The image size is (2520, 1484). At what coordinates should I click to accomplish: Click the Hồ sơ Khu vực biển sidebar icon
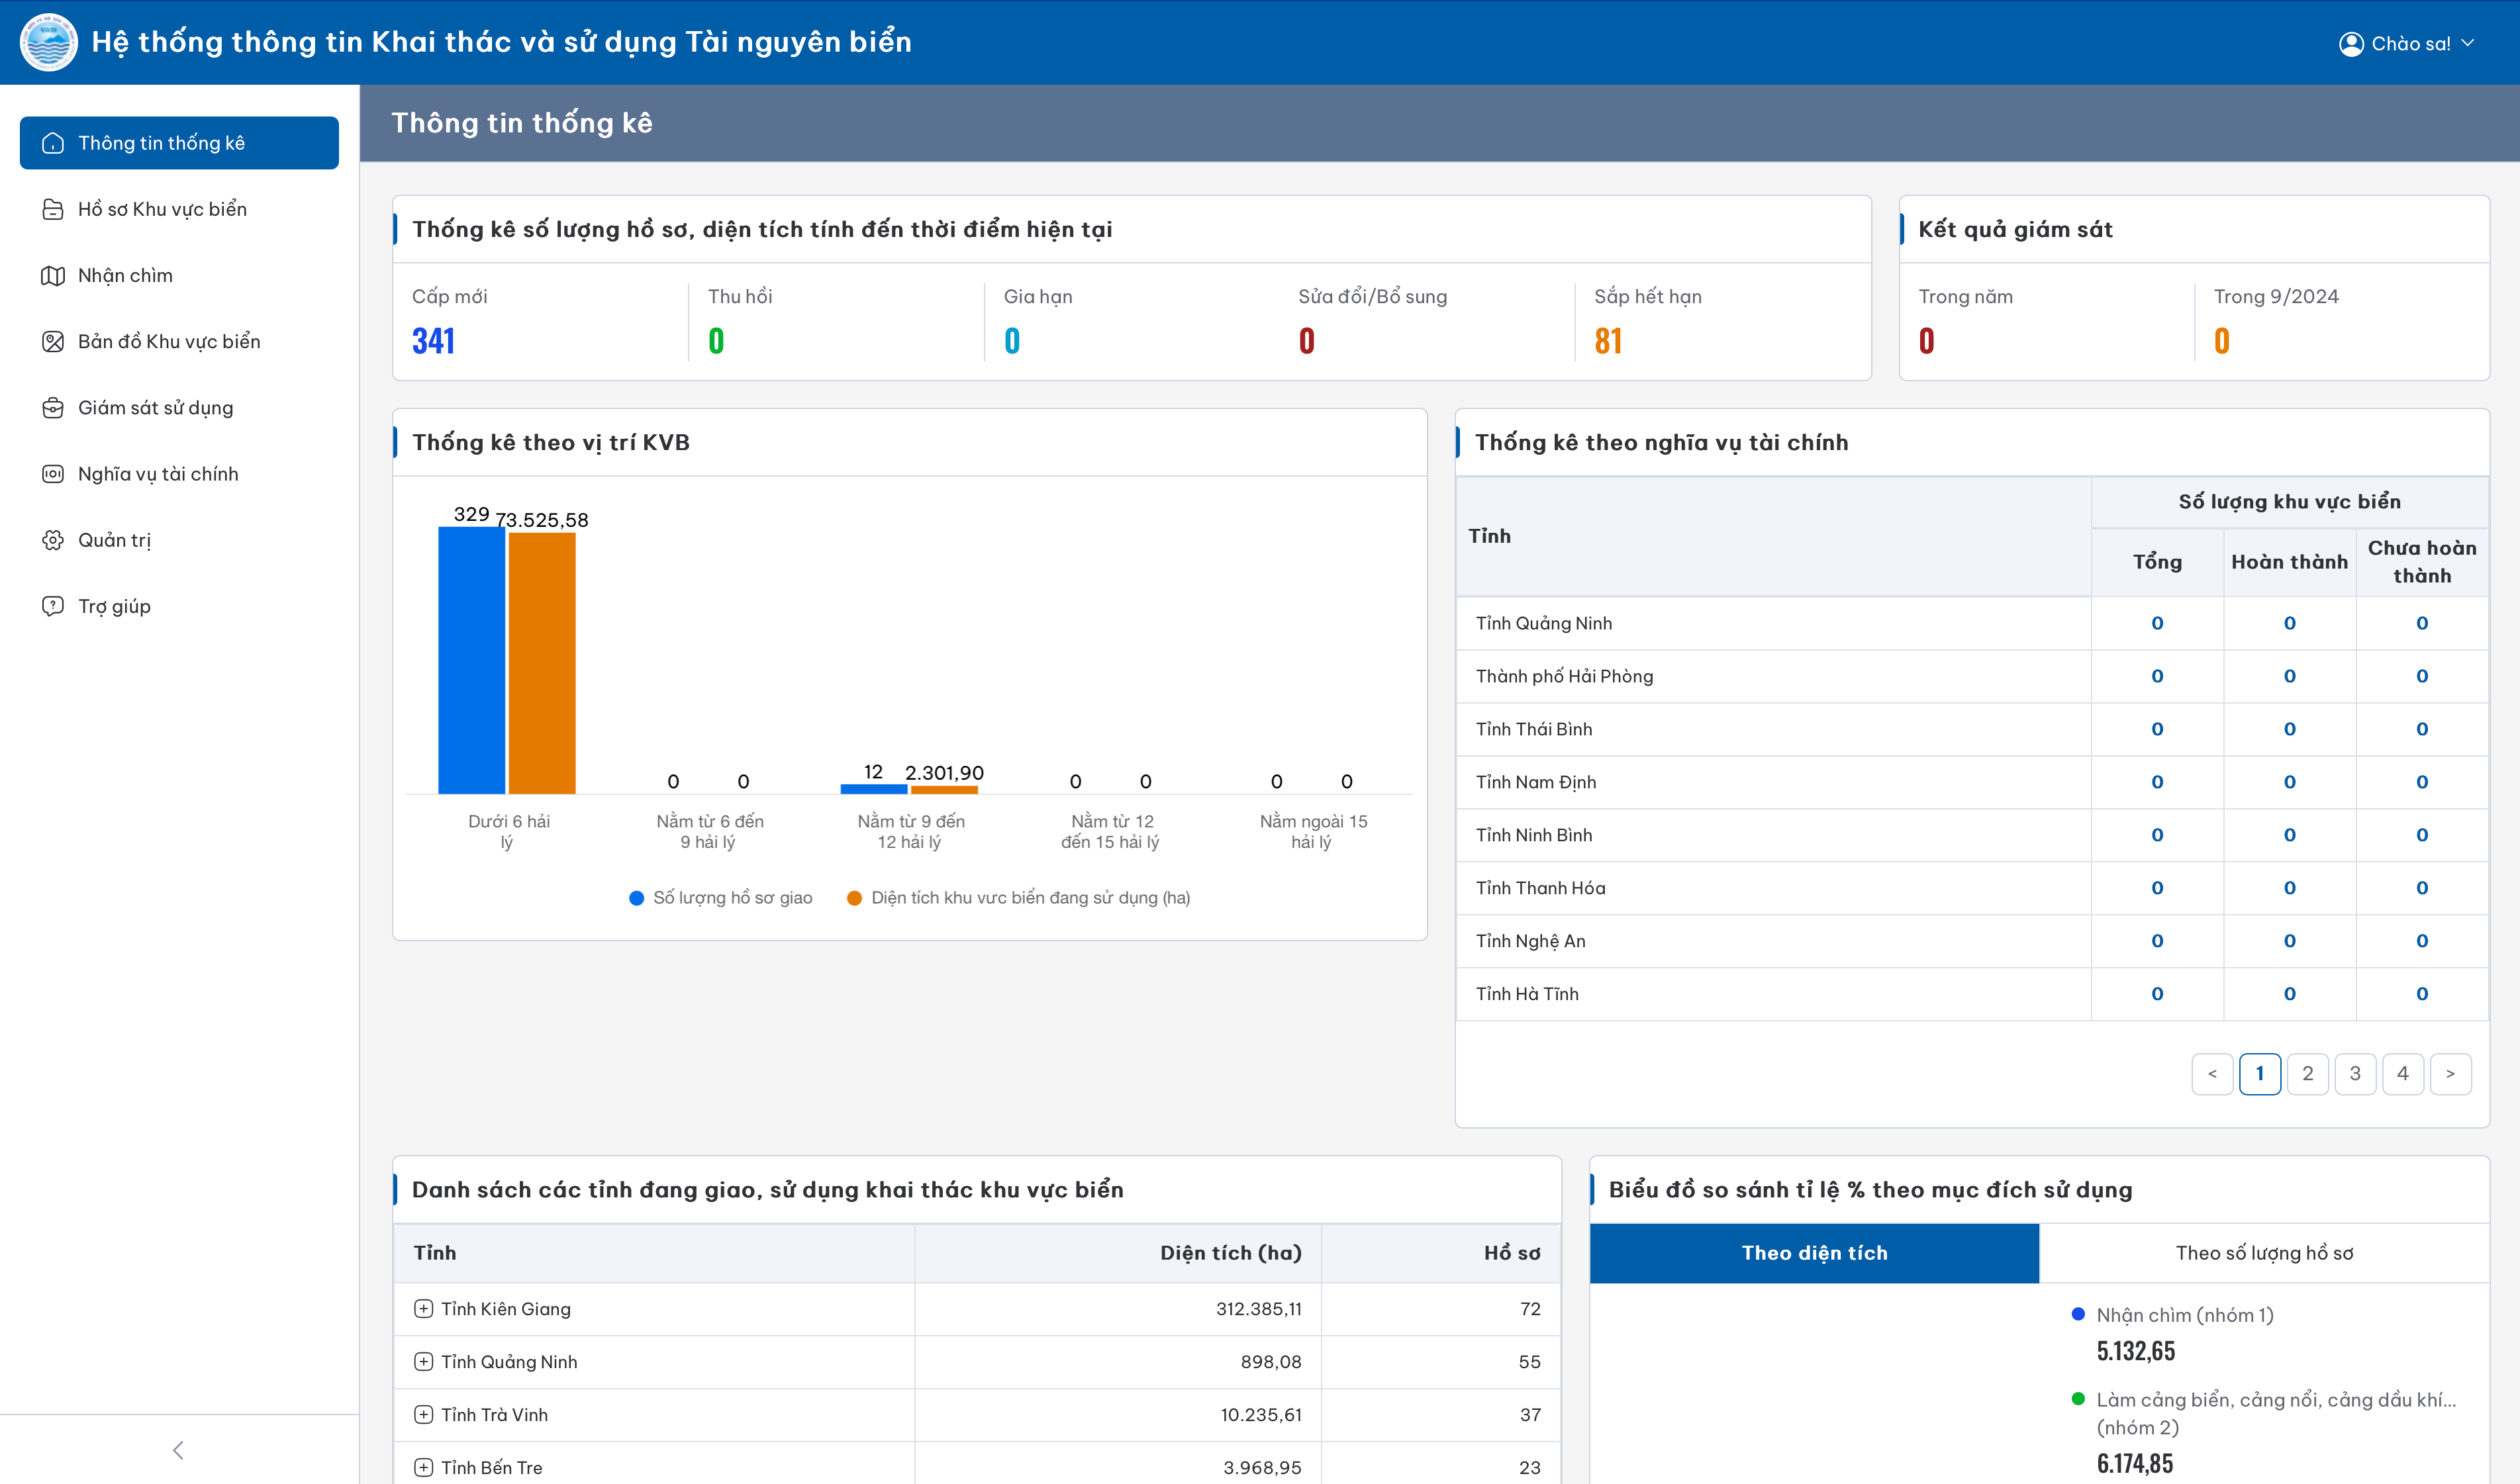52,209
